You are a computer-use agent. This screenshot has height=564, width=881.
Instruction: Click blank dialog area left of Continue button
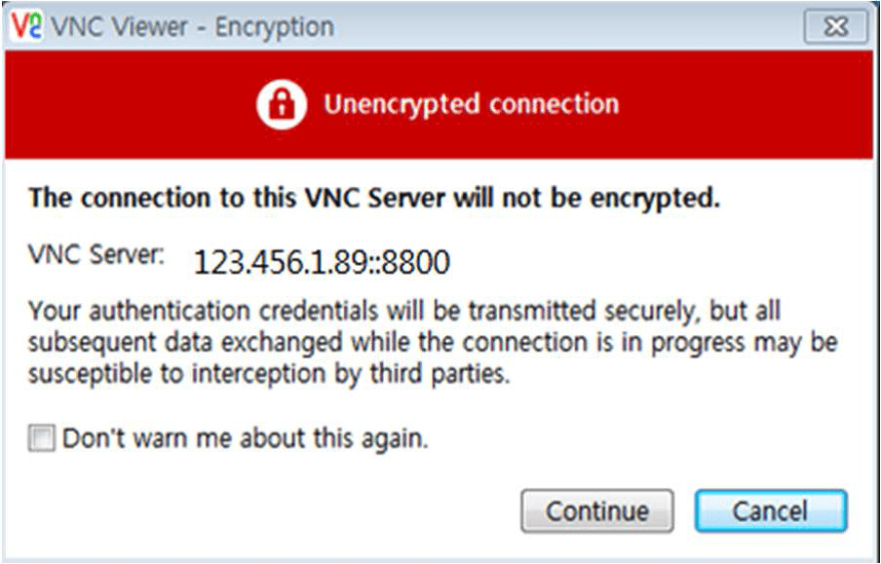coord(270,511)
